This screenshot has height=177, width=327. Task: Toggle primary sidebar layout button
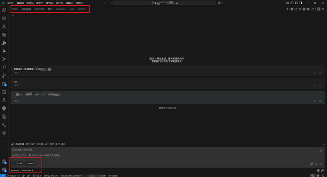pos(292,3)
